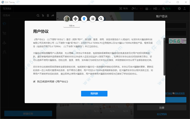The height and width of the screenshot is (119, 190).
Task: Click the share arrow icon in 任务库 header
Action: [x=53, y=16]
